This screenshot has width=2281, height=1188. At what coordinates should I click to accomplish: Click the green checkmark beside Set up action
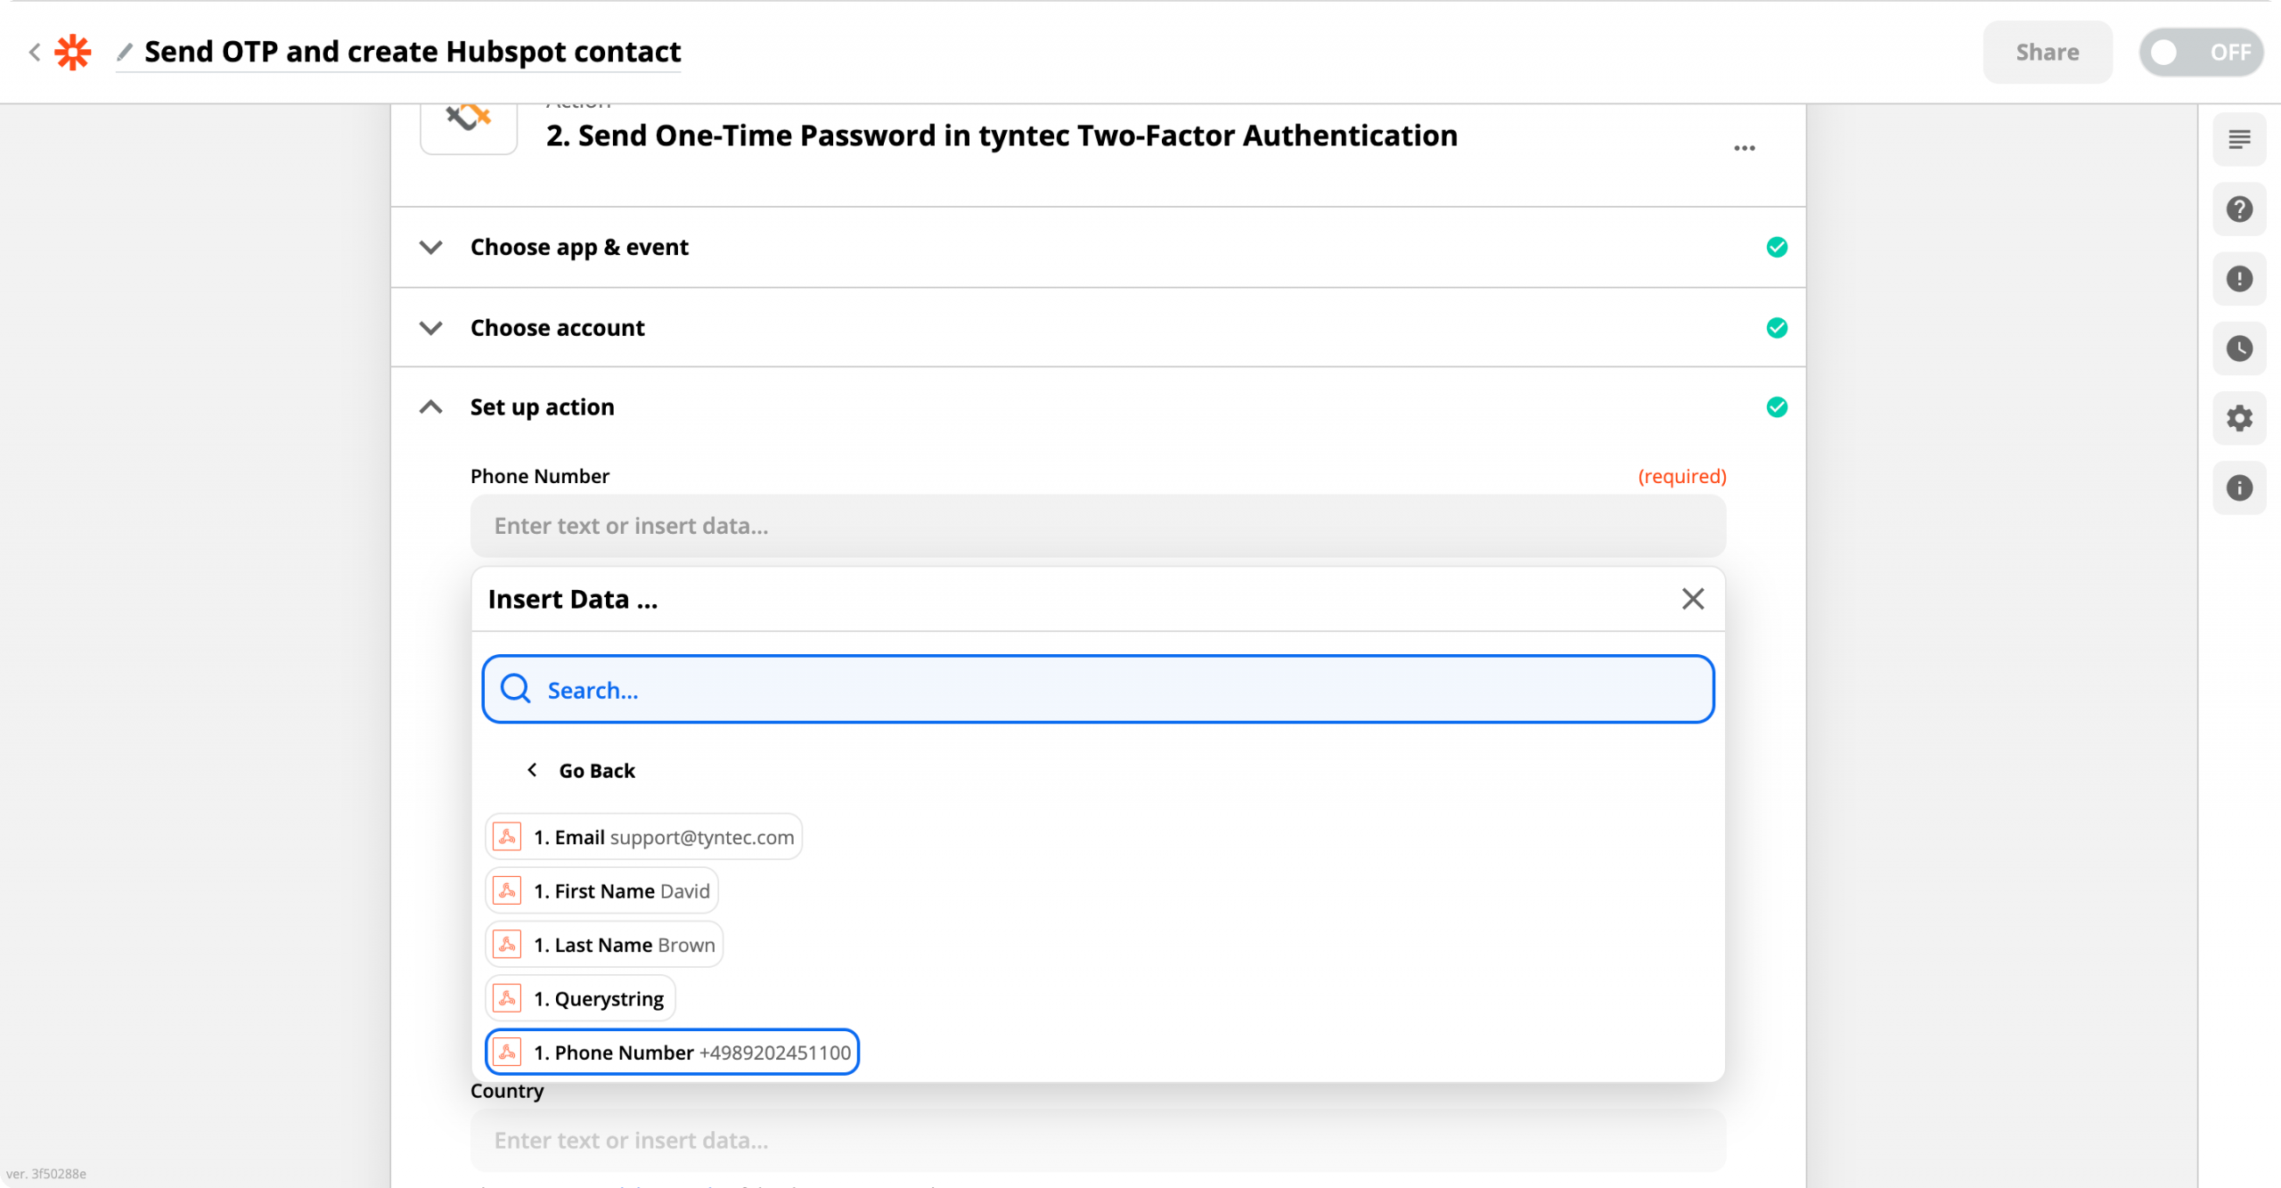[1777, 407]
